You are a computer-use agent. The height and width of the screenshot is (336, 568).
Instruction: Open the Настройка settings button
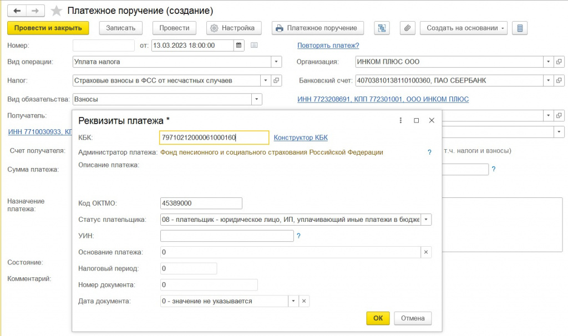click(234, 28)
